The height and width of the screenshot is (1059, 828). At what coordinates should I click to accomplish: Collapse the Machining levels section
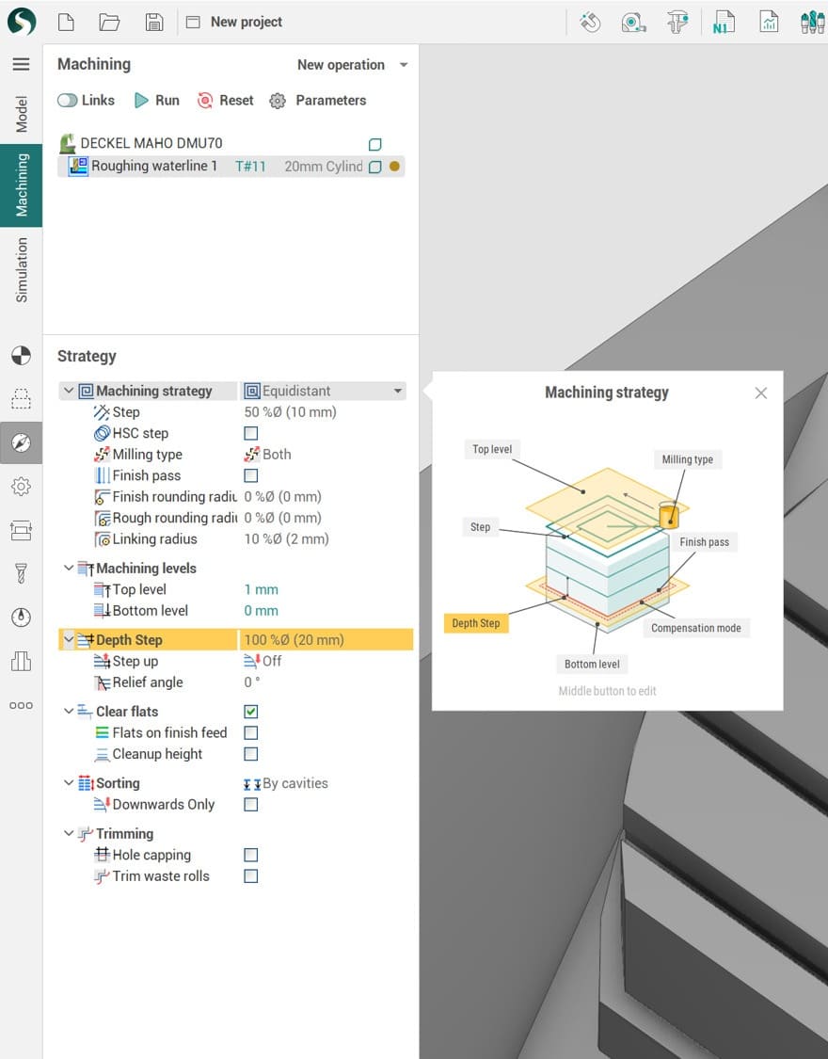click(69, 569)
